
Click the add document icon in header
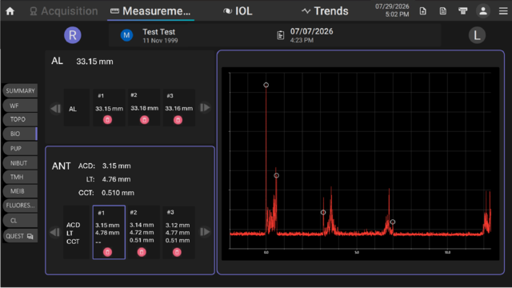click(423, 11)
